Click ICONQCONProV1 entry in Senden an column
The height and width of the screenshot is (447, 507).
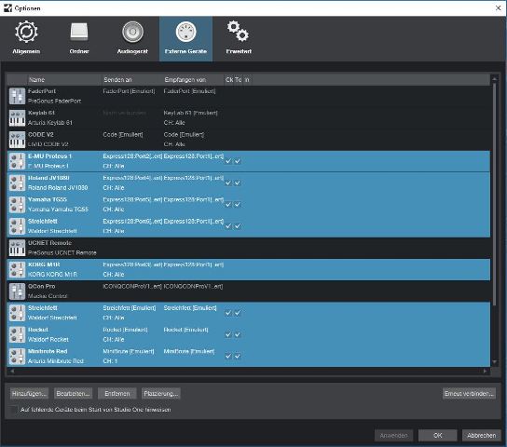coord(132,286)
